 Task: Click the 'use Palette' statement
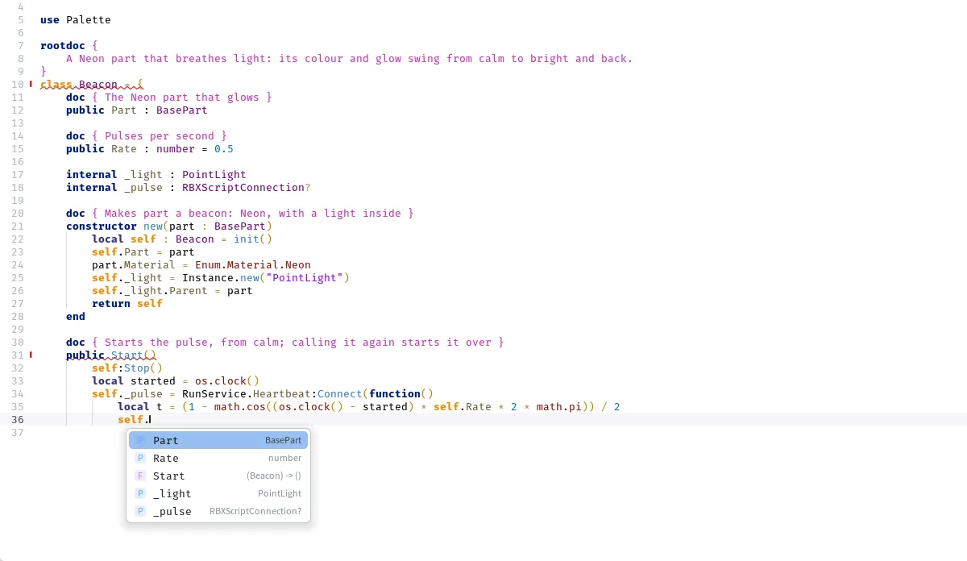[x=76, y=19]
